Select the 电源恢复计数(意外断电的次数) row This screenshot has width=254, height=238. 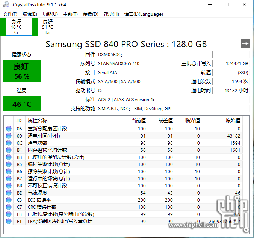tap(123, 214)
